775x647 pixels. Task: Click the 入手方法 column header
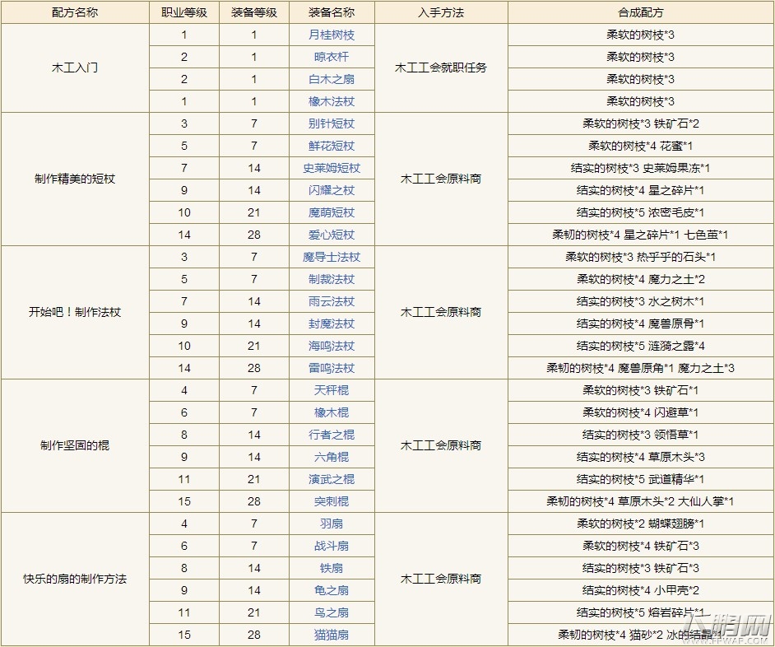pyautogui.click(x=441, y=13)
